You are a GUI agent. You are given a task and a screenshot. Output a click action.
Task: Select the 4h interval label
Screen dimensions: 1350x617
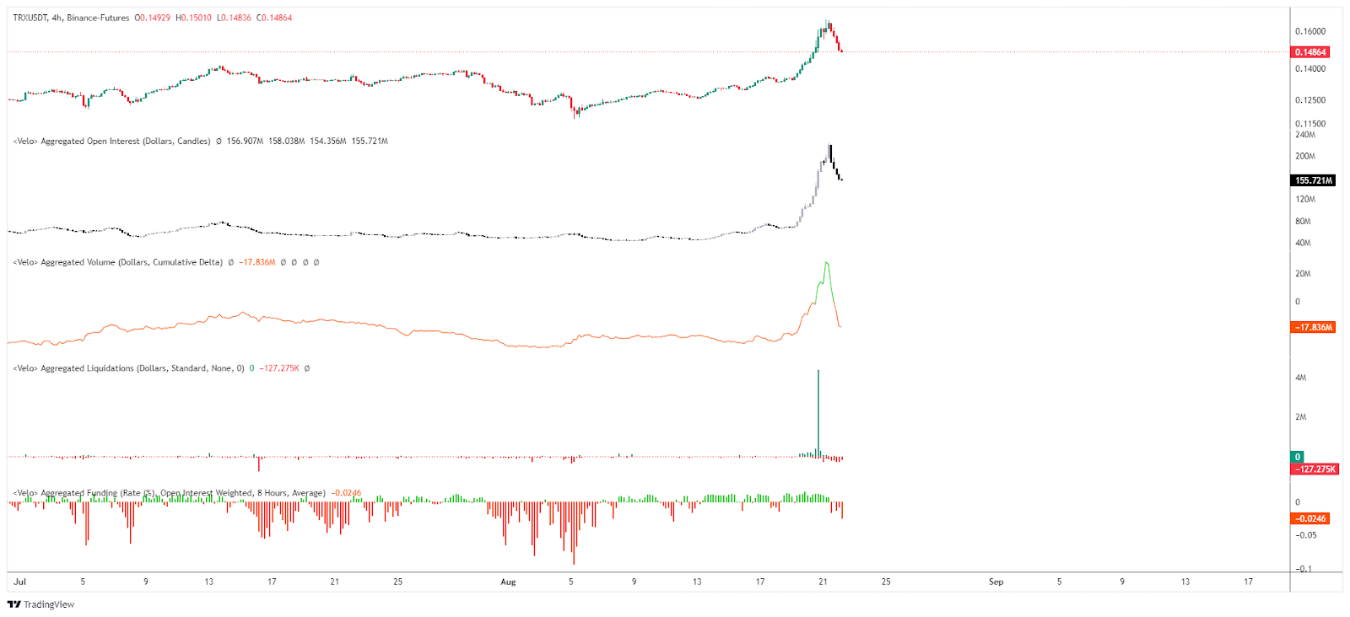57,18
